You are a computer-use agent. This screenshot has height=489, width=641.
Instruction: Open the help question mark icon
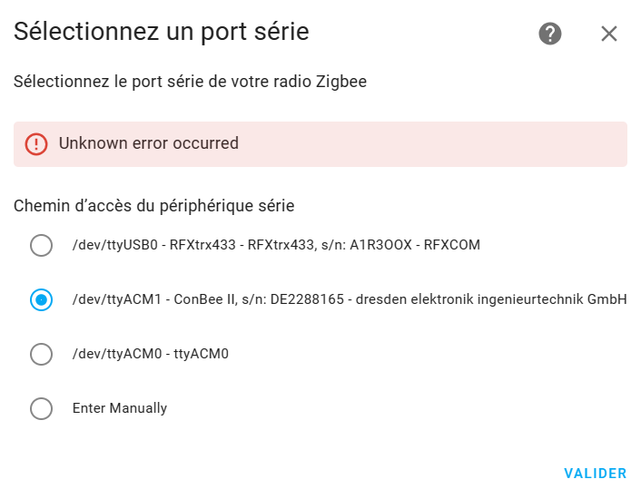[x=550, y=34]
